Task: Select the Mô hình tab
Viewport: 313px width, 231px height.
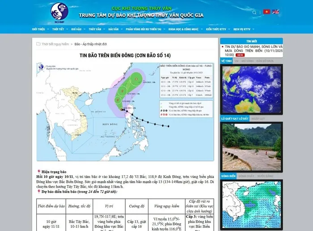Action: 247,61
